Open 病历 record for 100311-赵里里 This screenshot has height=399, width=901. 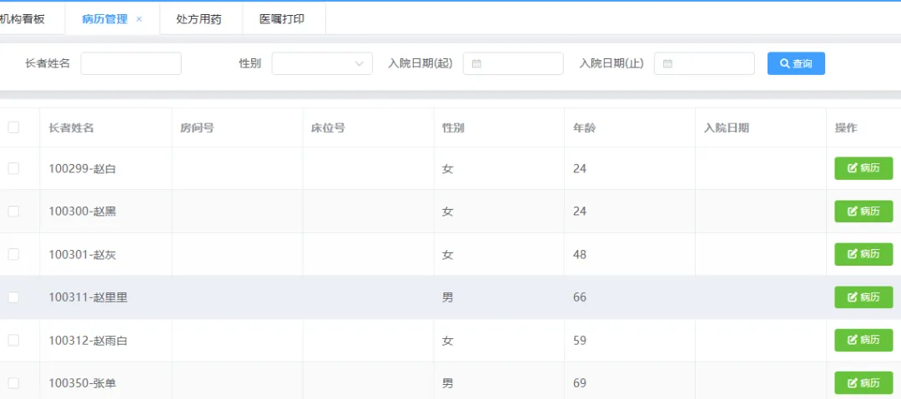pyautogui.click(x=863, y=297)
